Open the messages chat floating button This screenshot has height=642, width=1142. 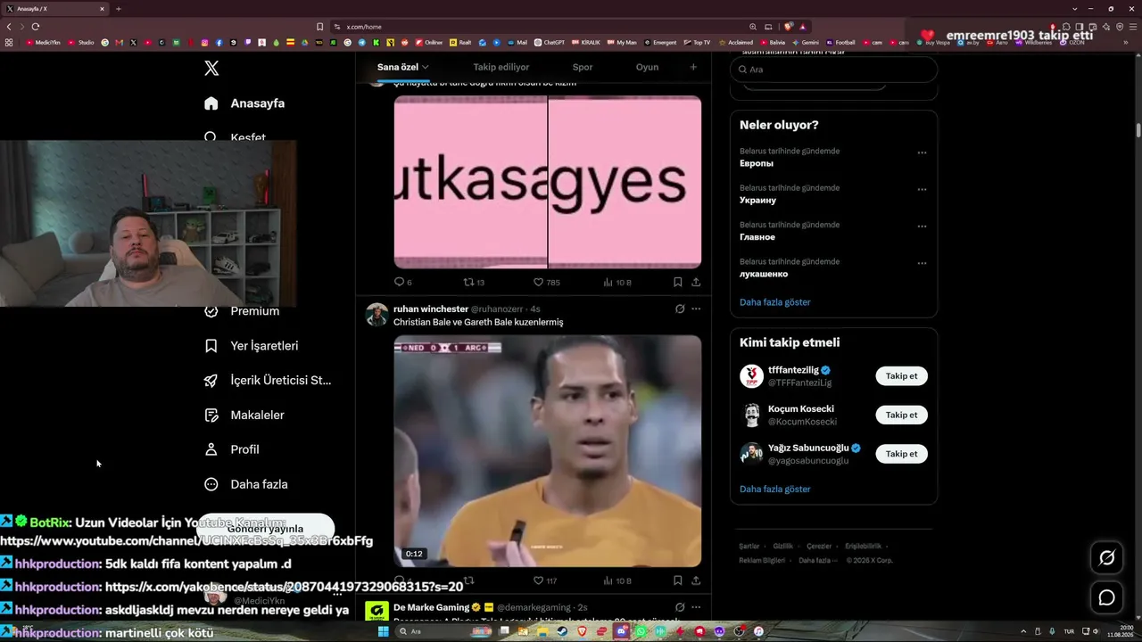(1106, 597)
